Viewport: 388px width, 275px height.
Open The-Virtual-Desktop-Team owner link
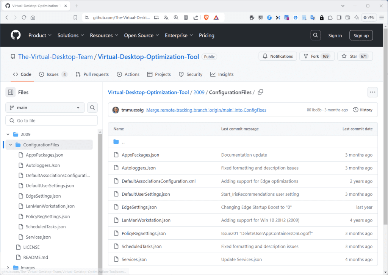(x=55, y=57)
